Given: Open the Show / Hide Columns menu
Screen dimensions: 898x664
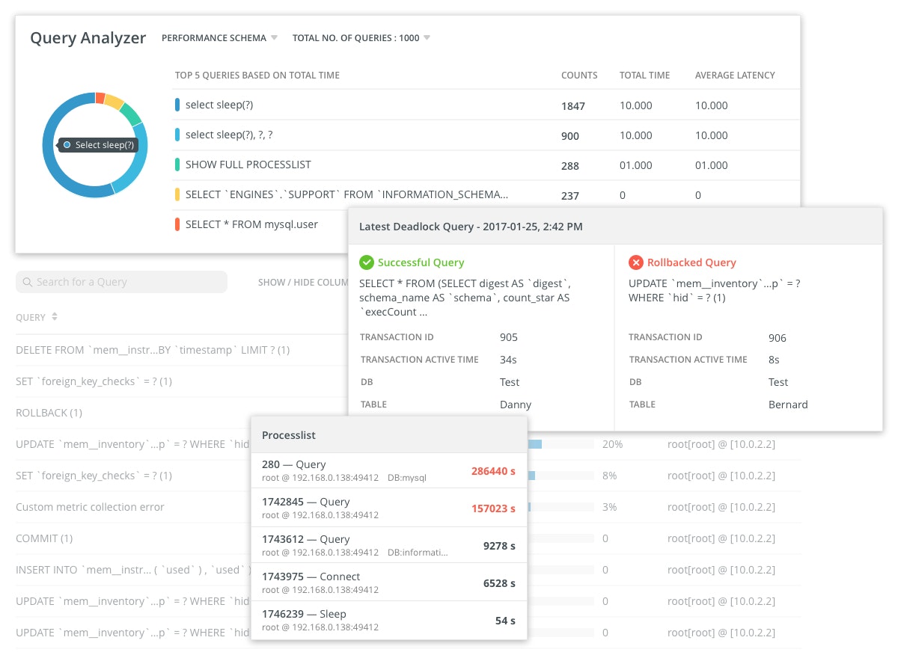Looking at the screenshot, I should point(303,283).
